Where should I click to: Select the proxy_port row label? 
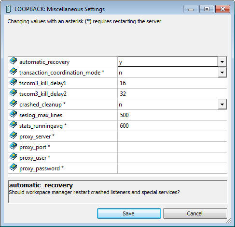coord(35,147)
